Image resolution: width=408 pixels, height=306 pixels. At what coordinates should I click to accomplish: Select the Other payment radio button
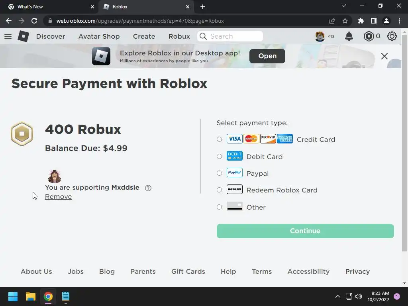220,207
